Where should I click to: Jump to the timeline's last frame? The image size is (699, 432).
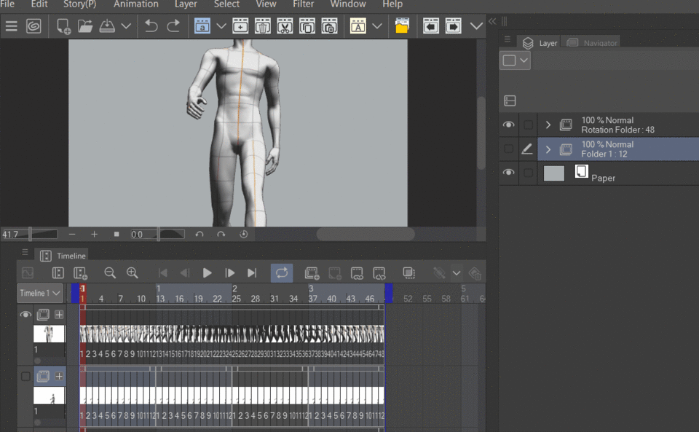[x=252, y=272]
